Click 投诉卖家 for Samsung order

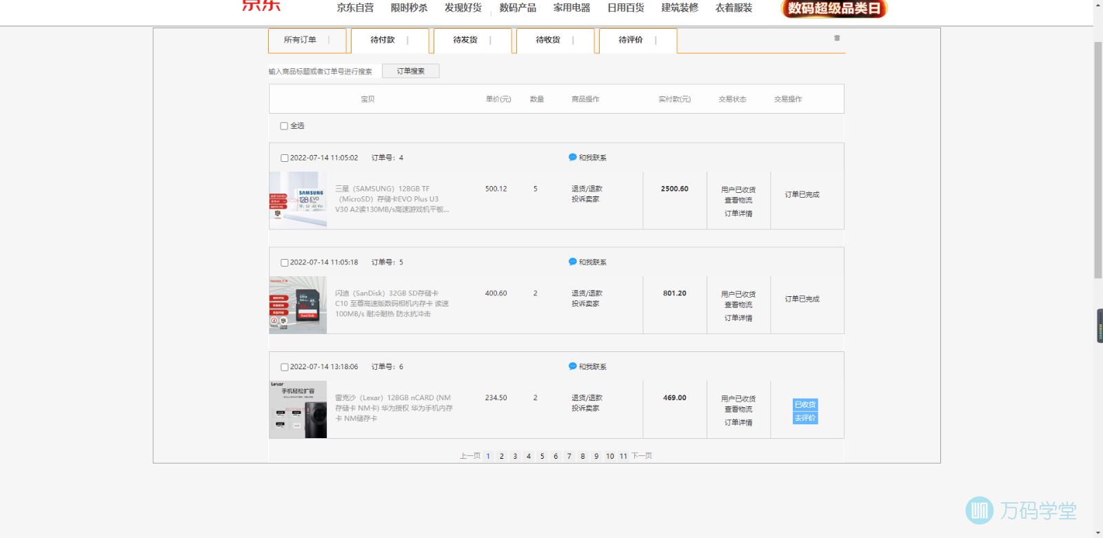tap(585, 199)
